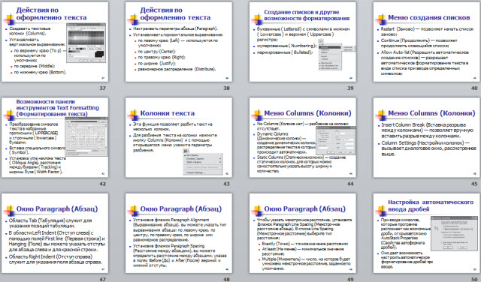Select slide 37 thumbnail about text columns
The height and width of the screenshot is (282, 481).
[x=55, y=42]
